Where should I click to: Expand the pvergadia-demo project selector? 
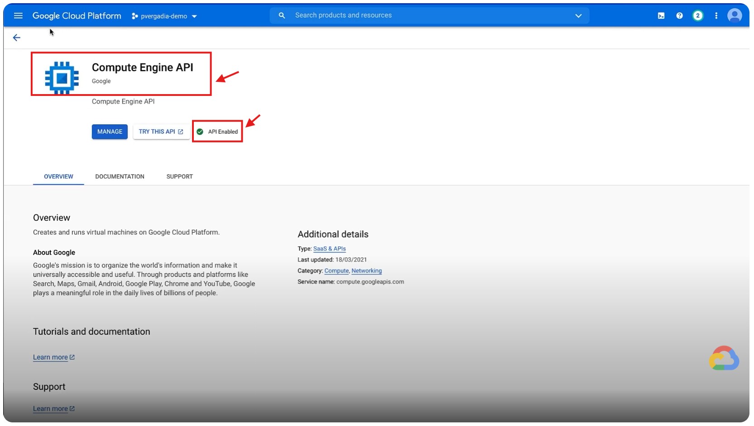click(164, 16)
